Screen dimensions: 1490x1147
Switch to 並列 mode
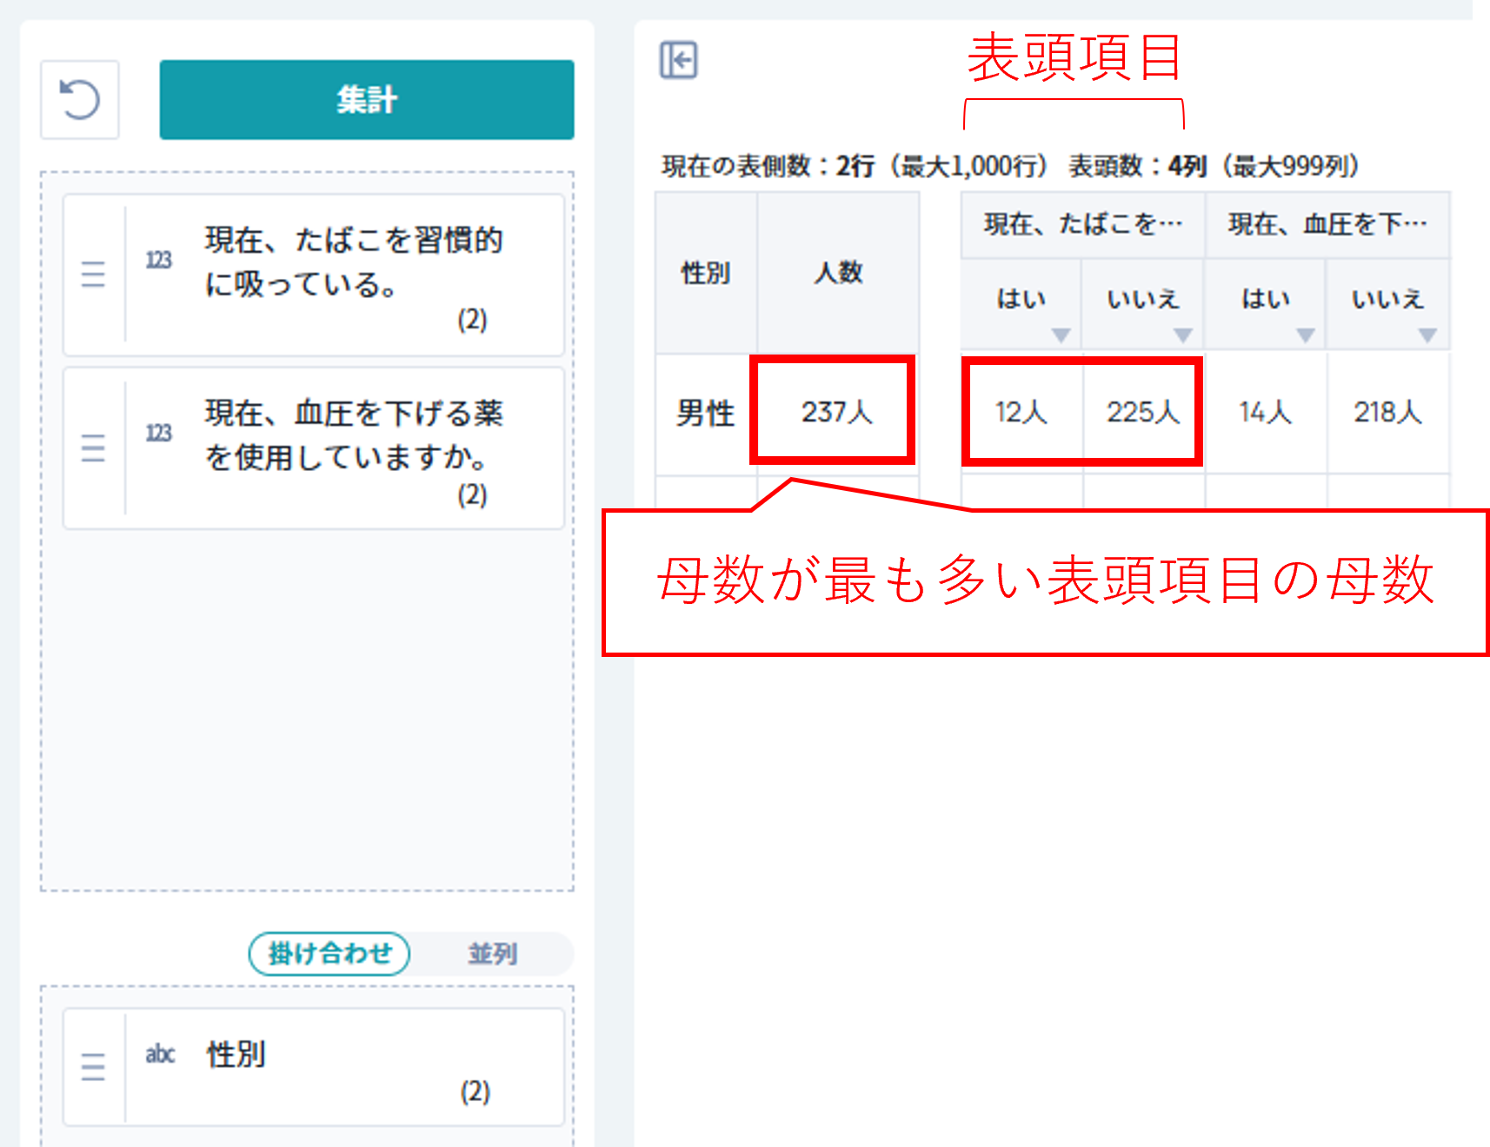(x=493, y=953)
